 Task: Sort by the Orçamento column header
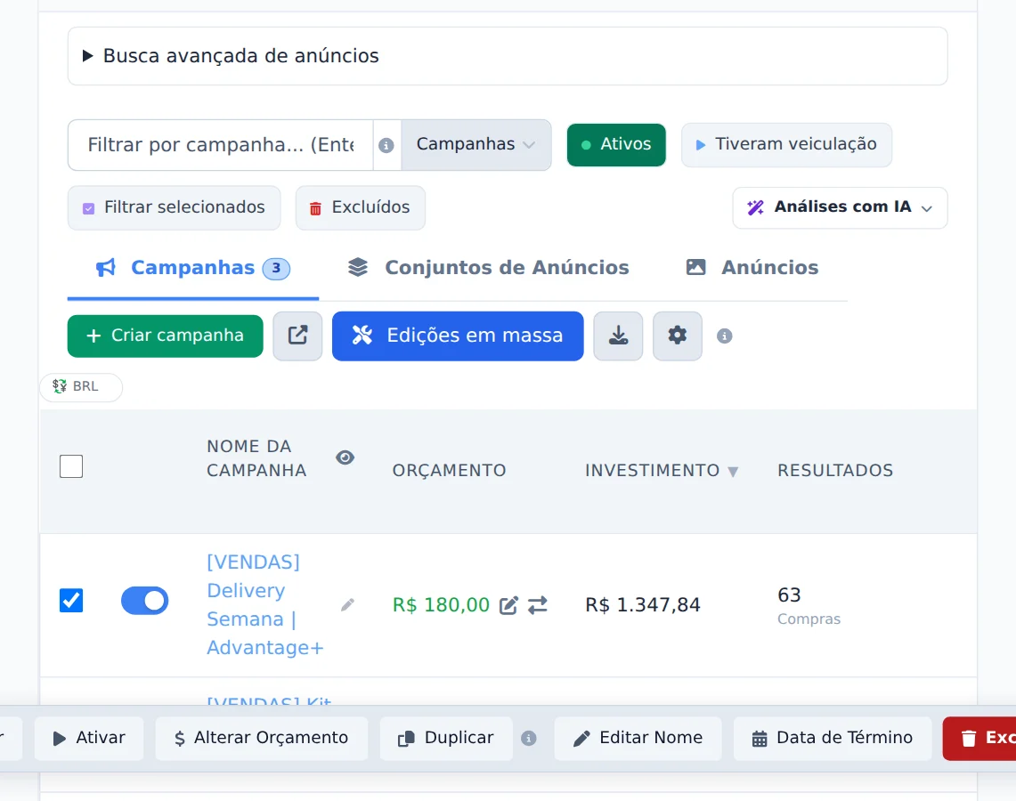tap(449, 470)
